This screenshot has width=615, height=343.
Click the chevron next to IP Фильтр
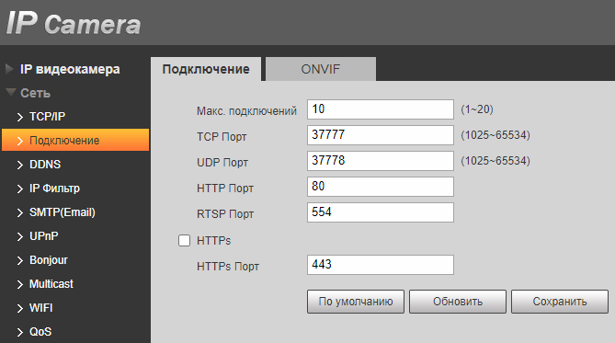coord(20,189)
